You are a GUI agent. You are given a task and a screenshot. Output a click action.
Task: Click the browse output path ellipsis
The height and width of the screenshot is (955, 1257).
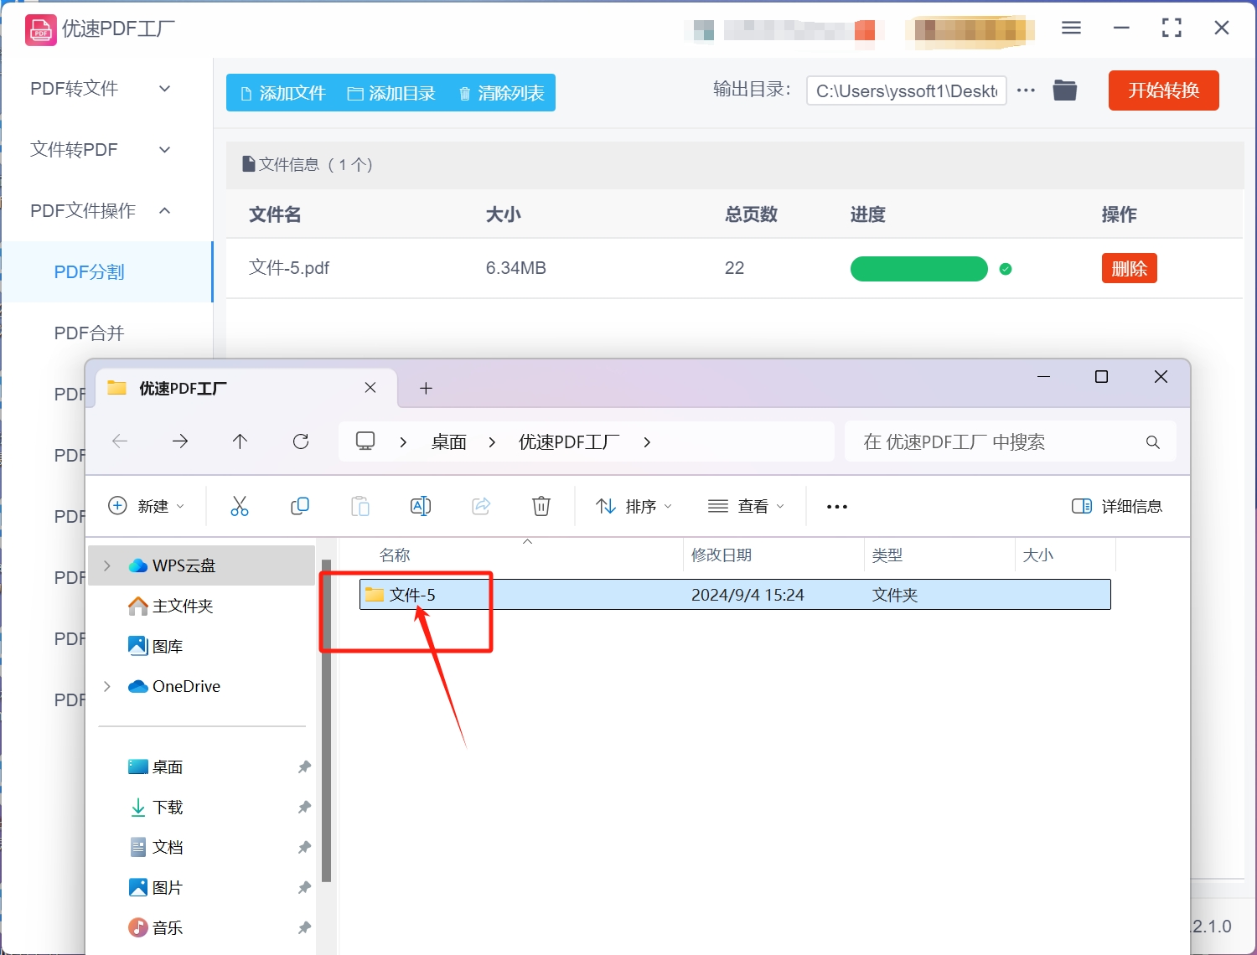[x=1026, y=90]
